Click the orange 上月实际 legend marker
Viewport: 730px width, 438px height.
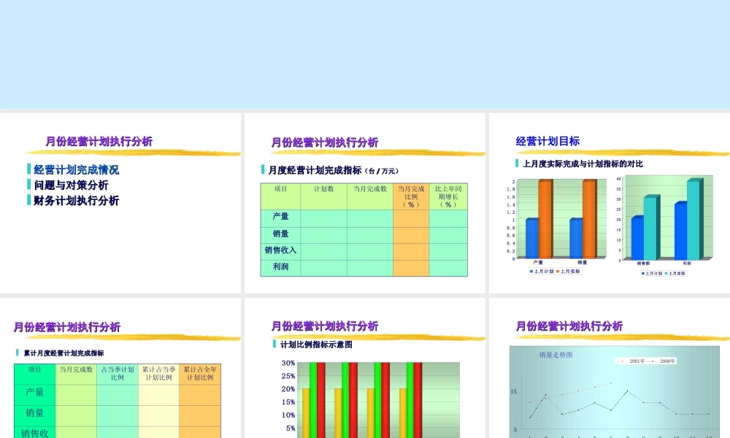click(557, 271)
